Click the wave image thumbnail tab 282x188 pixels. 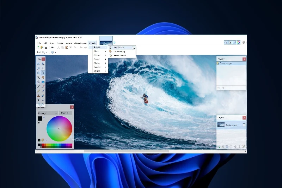(x=106, y=41)
